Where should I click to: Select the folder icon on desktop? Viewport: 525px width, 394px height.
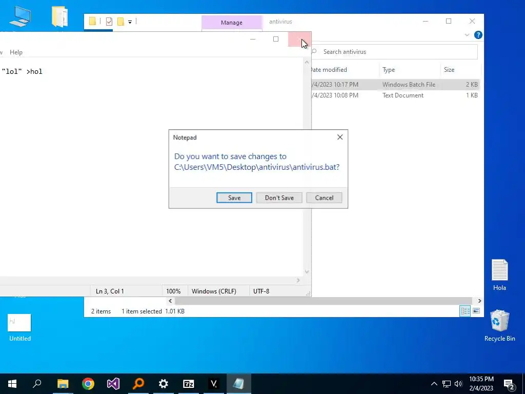tap(60, 16)
